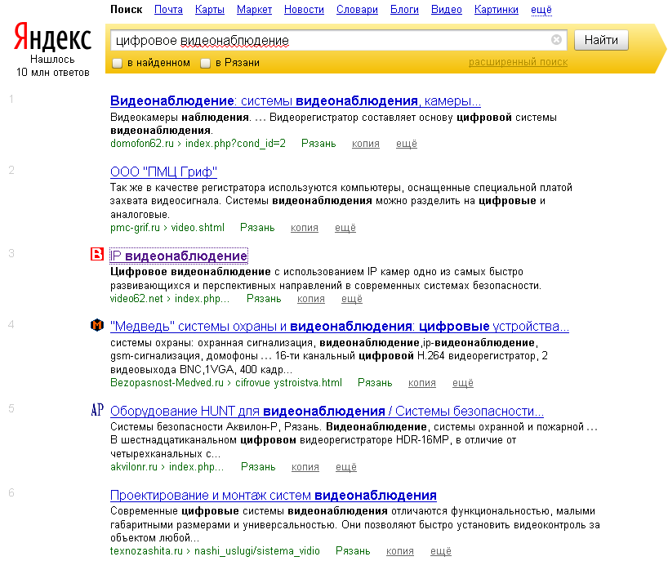
Task: Open the Почта service
Action: (168, 10)
